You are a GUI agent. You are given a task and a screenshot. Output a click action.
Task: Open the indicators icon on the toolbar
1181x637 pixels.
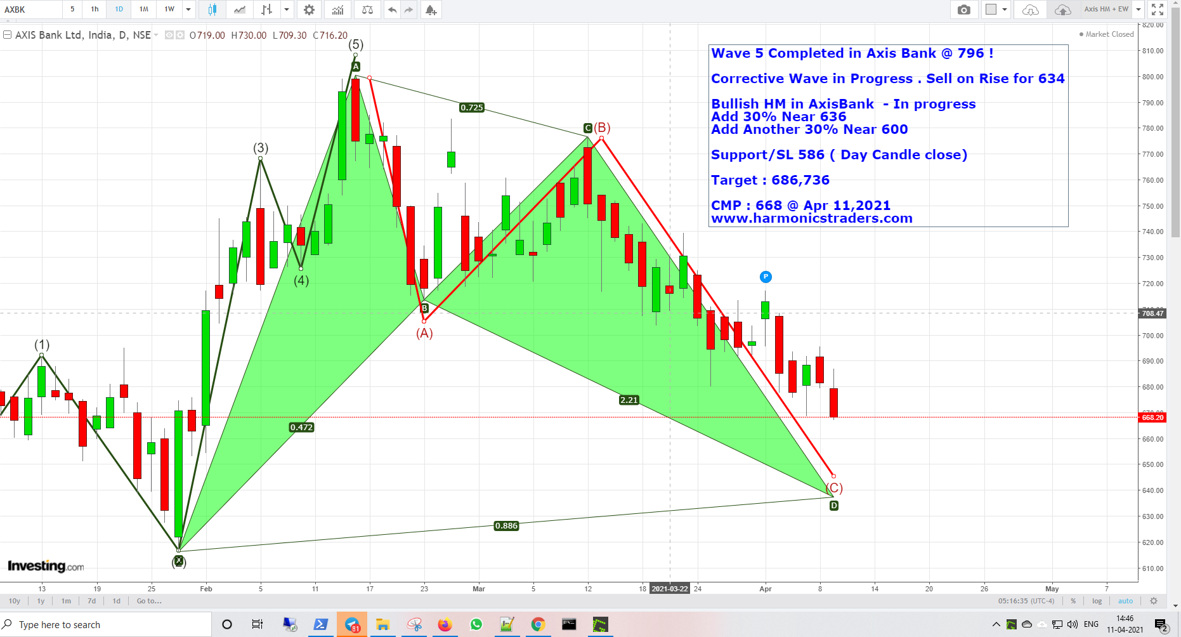pos(338,10)
